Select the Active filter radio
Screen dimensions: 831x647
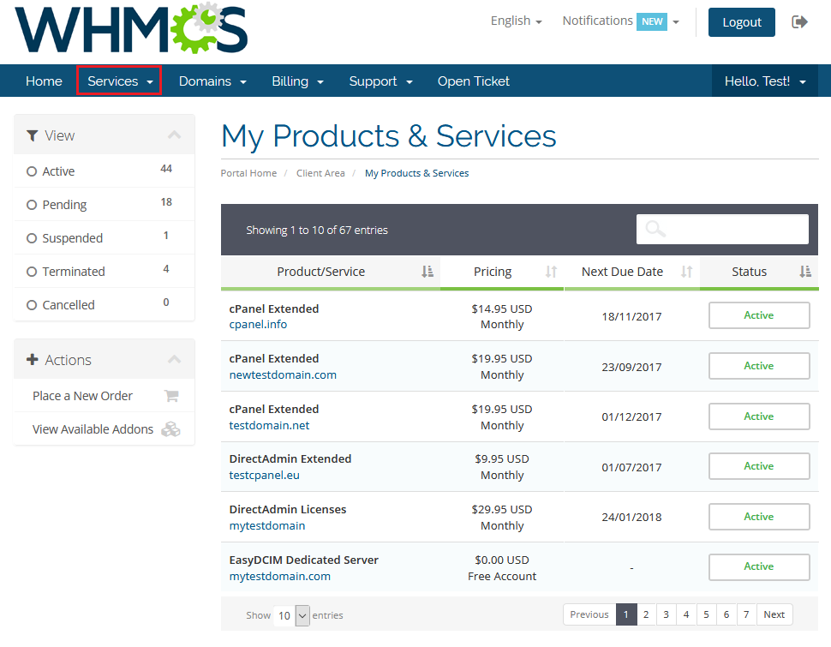32,171
